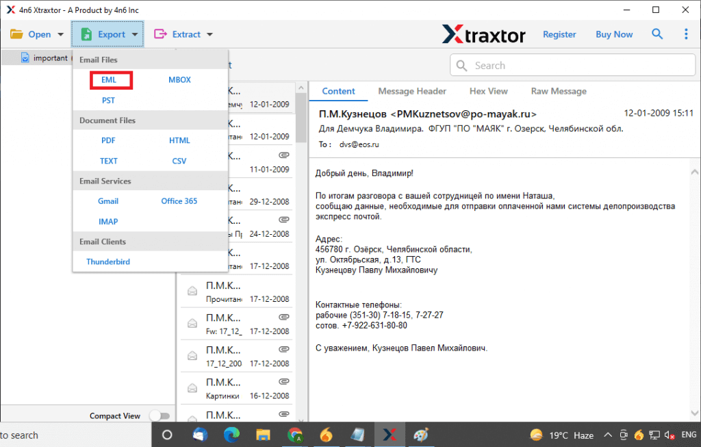Open File Explorer in the taskbar
701x447 pixels.
coord(263,435)
